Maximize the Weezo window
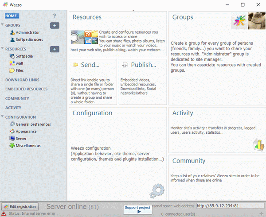Screen dimensions: 266x217 243,4
